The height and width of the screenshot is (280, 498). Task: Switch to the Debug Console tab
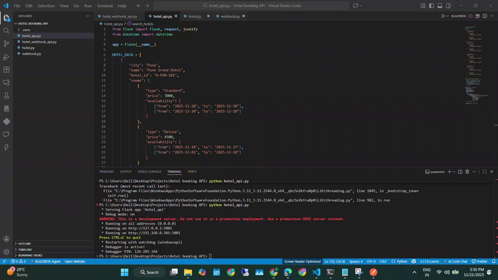[149, 171]
